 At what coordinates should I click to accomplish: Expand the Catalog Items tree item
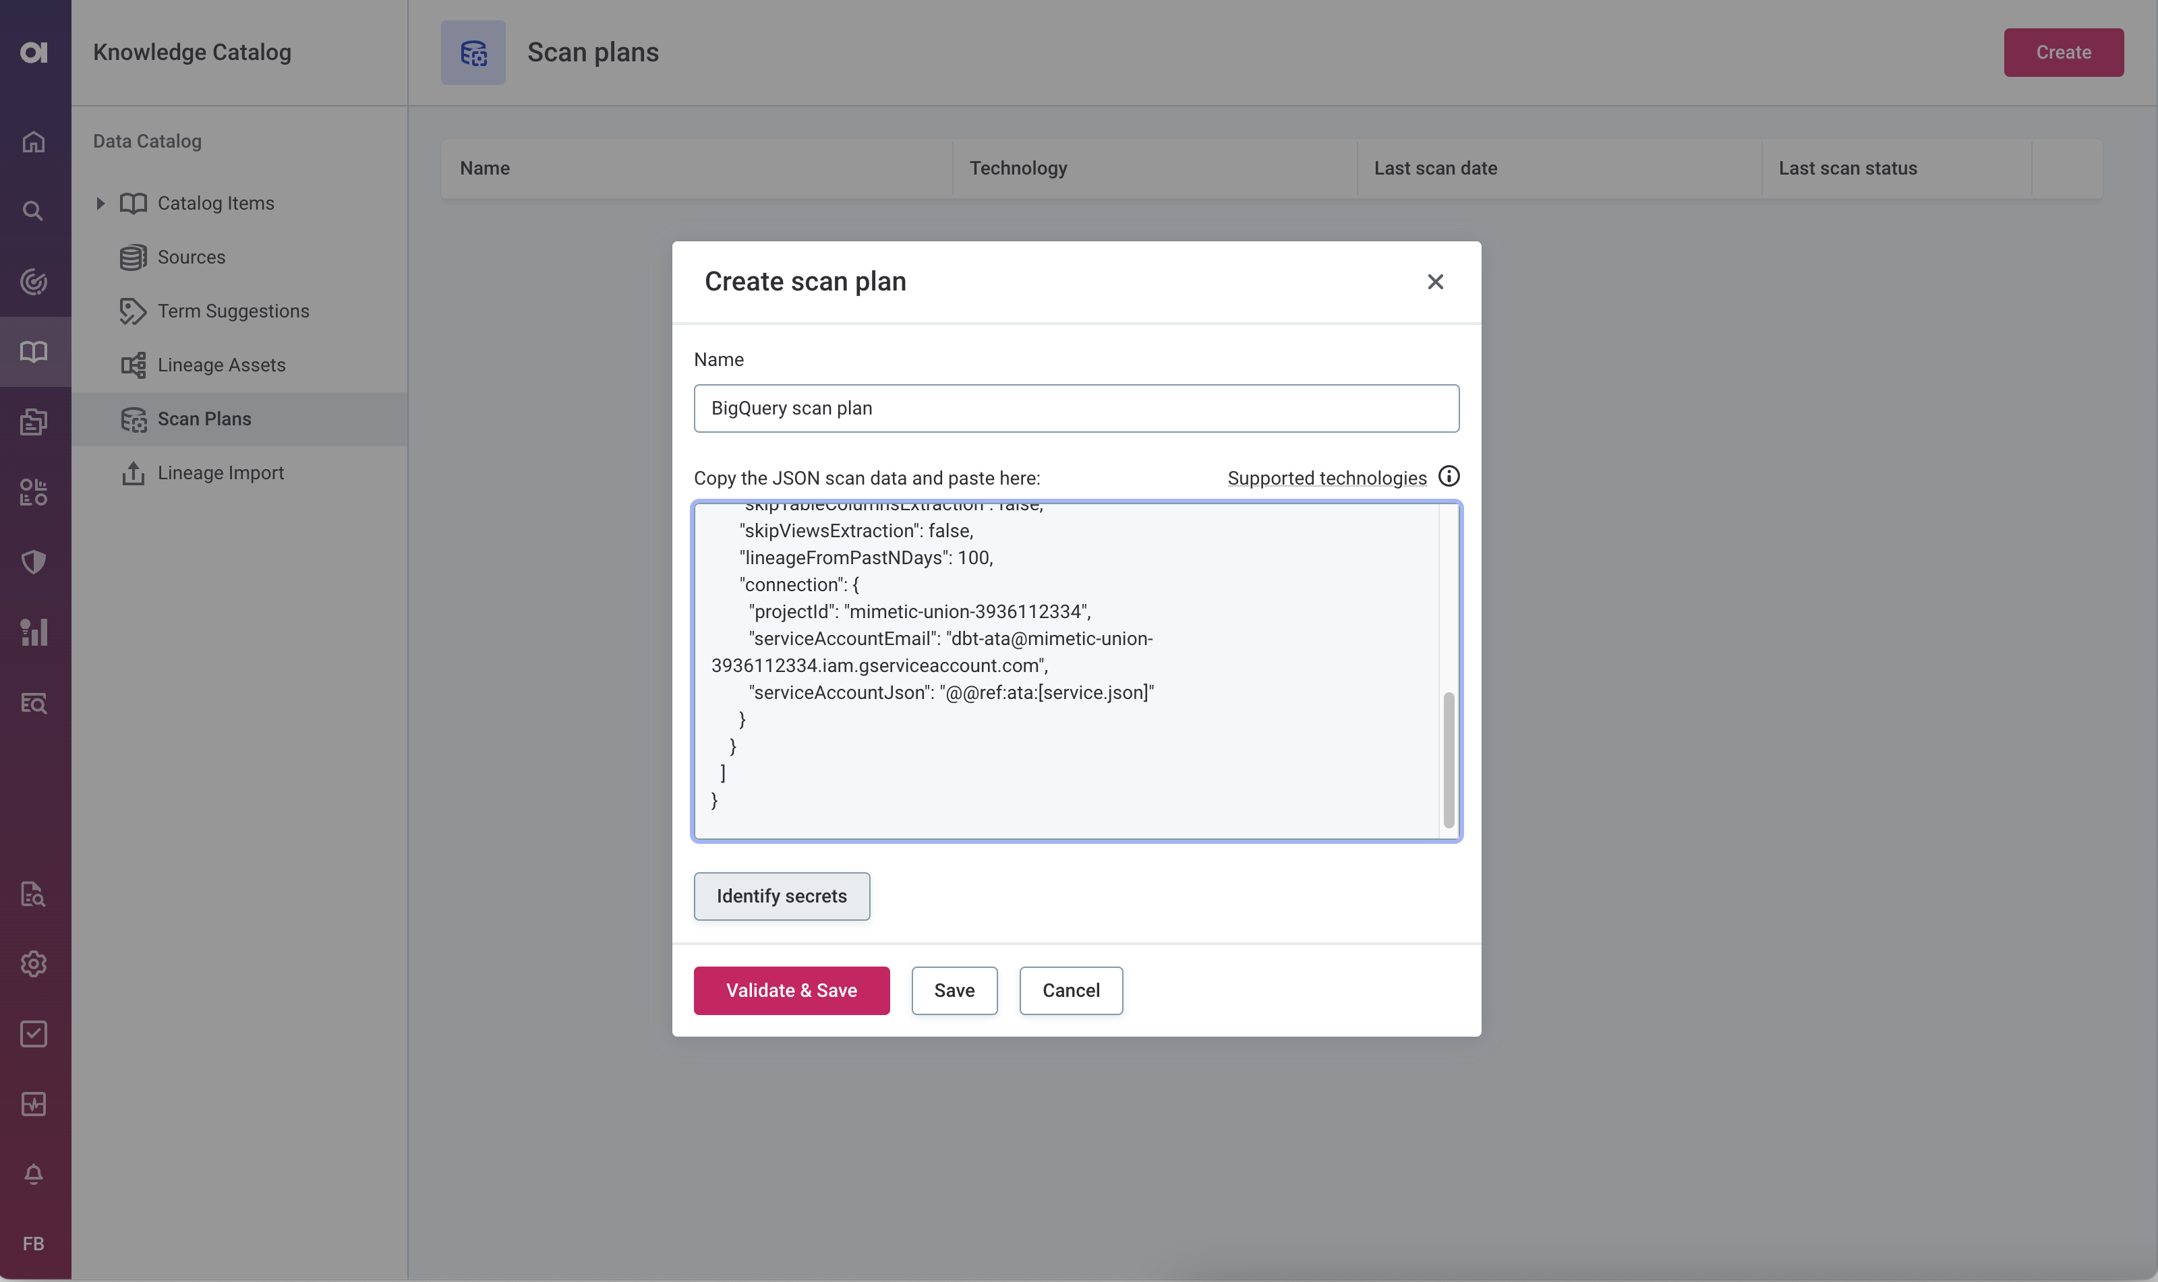(100, 203)
